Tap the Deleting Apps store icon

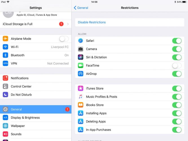click(81, 122)
